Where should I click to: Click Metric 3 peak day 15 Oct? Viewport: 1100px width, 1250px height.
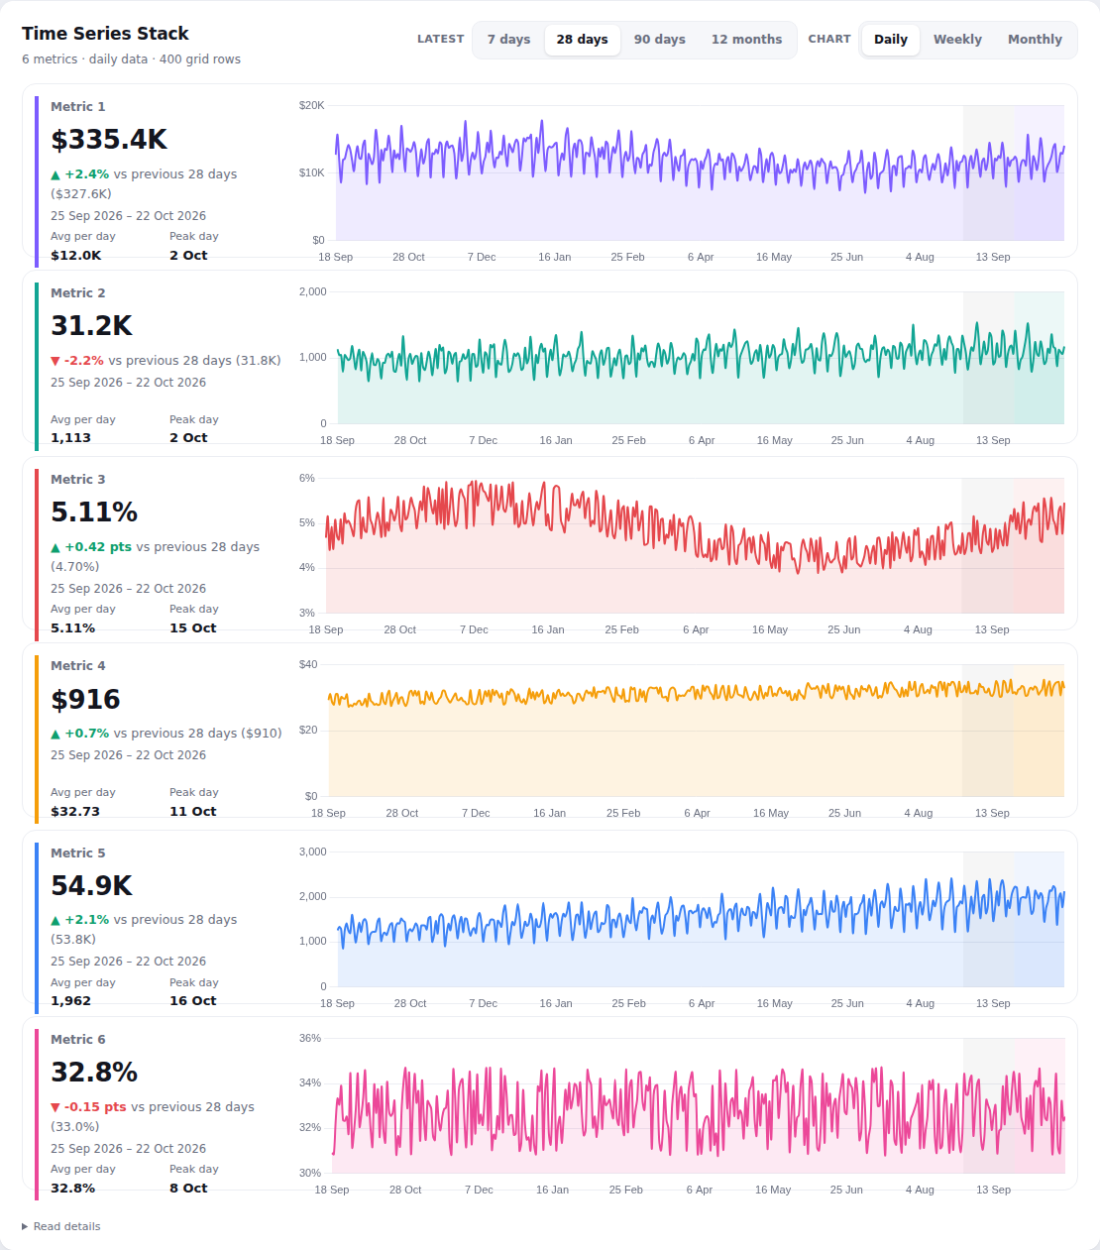click(x=192, y=627)
